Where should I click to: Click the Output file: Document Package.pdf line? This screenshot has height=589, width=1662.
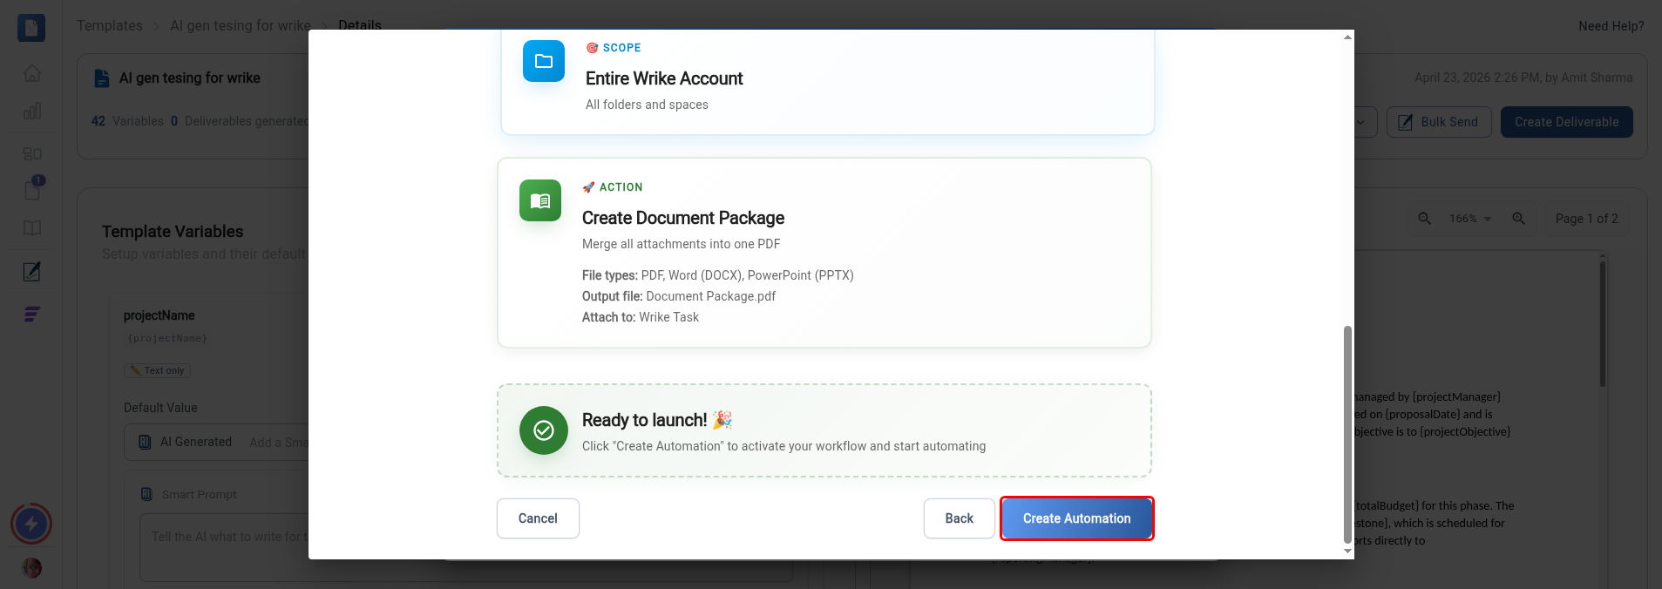click(x=679, y=296)
